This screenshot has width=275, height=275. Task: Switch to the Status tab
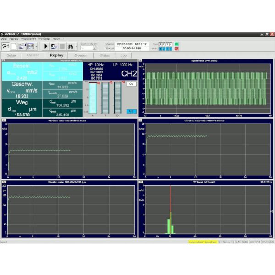tap(104, 55)
